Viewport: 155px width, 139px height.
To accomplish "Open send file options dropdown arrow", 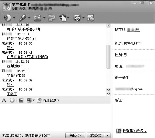I will (x=44, y=18).
